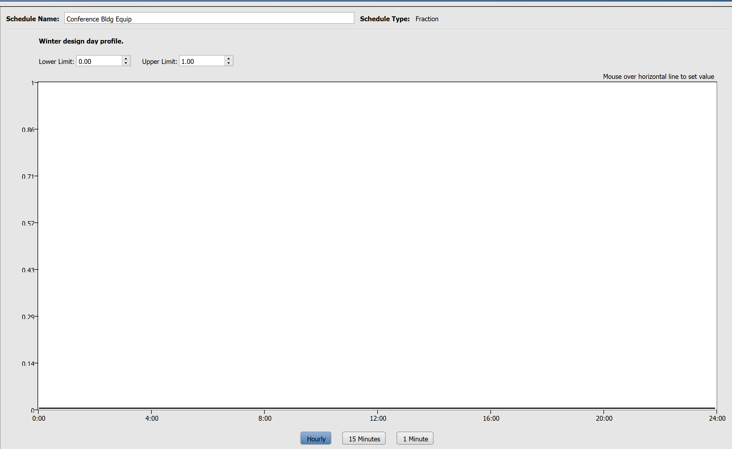Click the 8:00 time axis label
This screenshot has width=732, height=449.
click(265, 418)
